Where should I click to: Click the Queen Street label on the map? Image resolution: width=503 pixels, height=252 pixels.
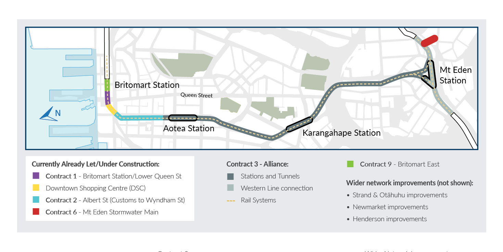coord(197,95)
